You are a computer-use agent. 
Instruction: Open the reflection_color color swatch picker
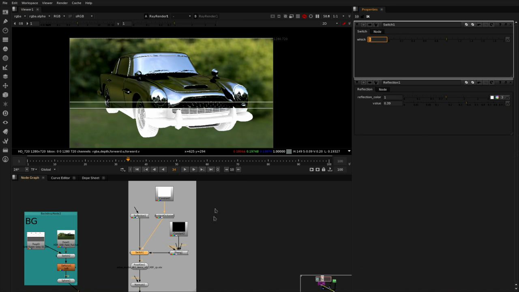click(492, 97)
